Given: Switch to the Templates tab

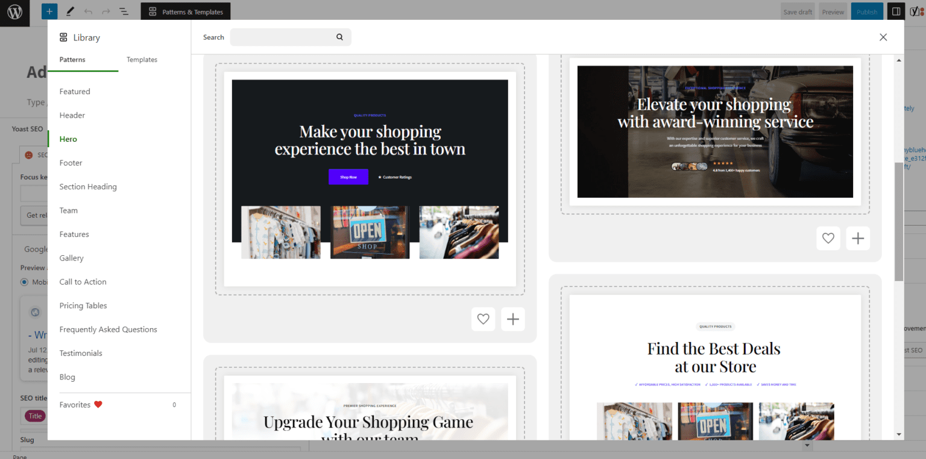Looking at the screenshot, I should pos(142,60).
